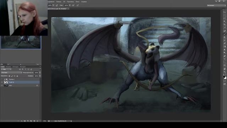Select the Move tool
227x128 pixels.
(x=225, y=12)
